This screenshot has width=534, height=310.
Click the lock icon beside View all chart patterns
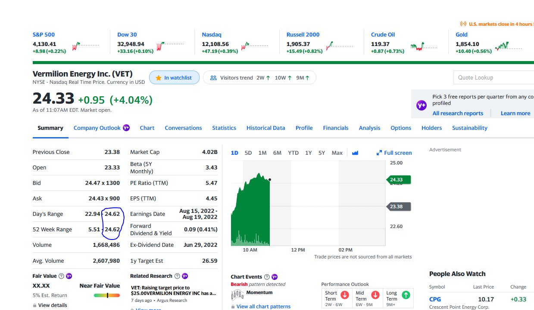click(233, 307)
